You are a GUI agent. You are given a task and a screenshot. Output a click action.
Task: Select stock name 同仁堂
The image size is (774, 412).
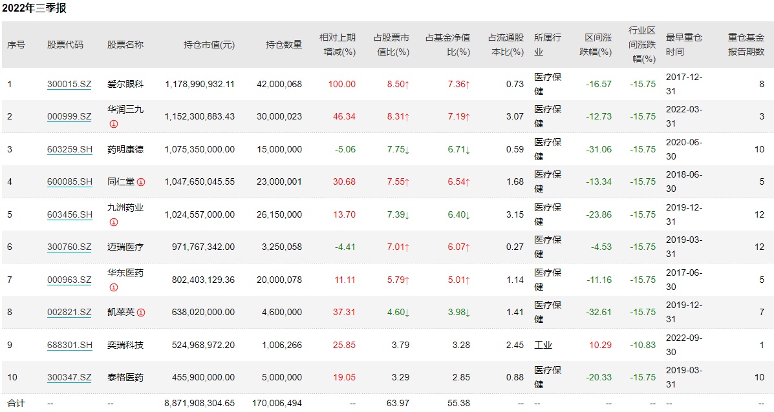click(x=121, y=182)
